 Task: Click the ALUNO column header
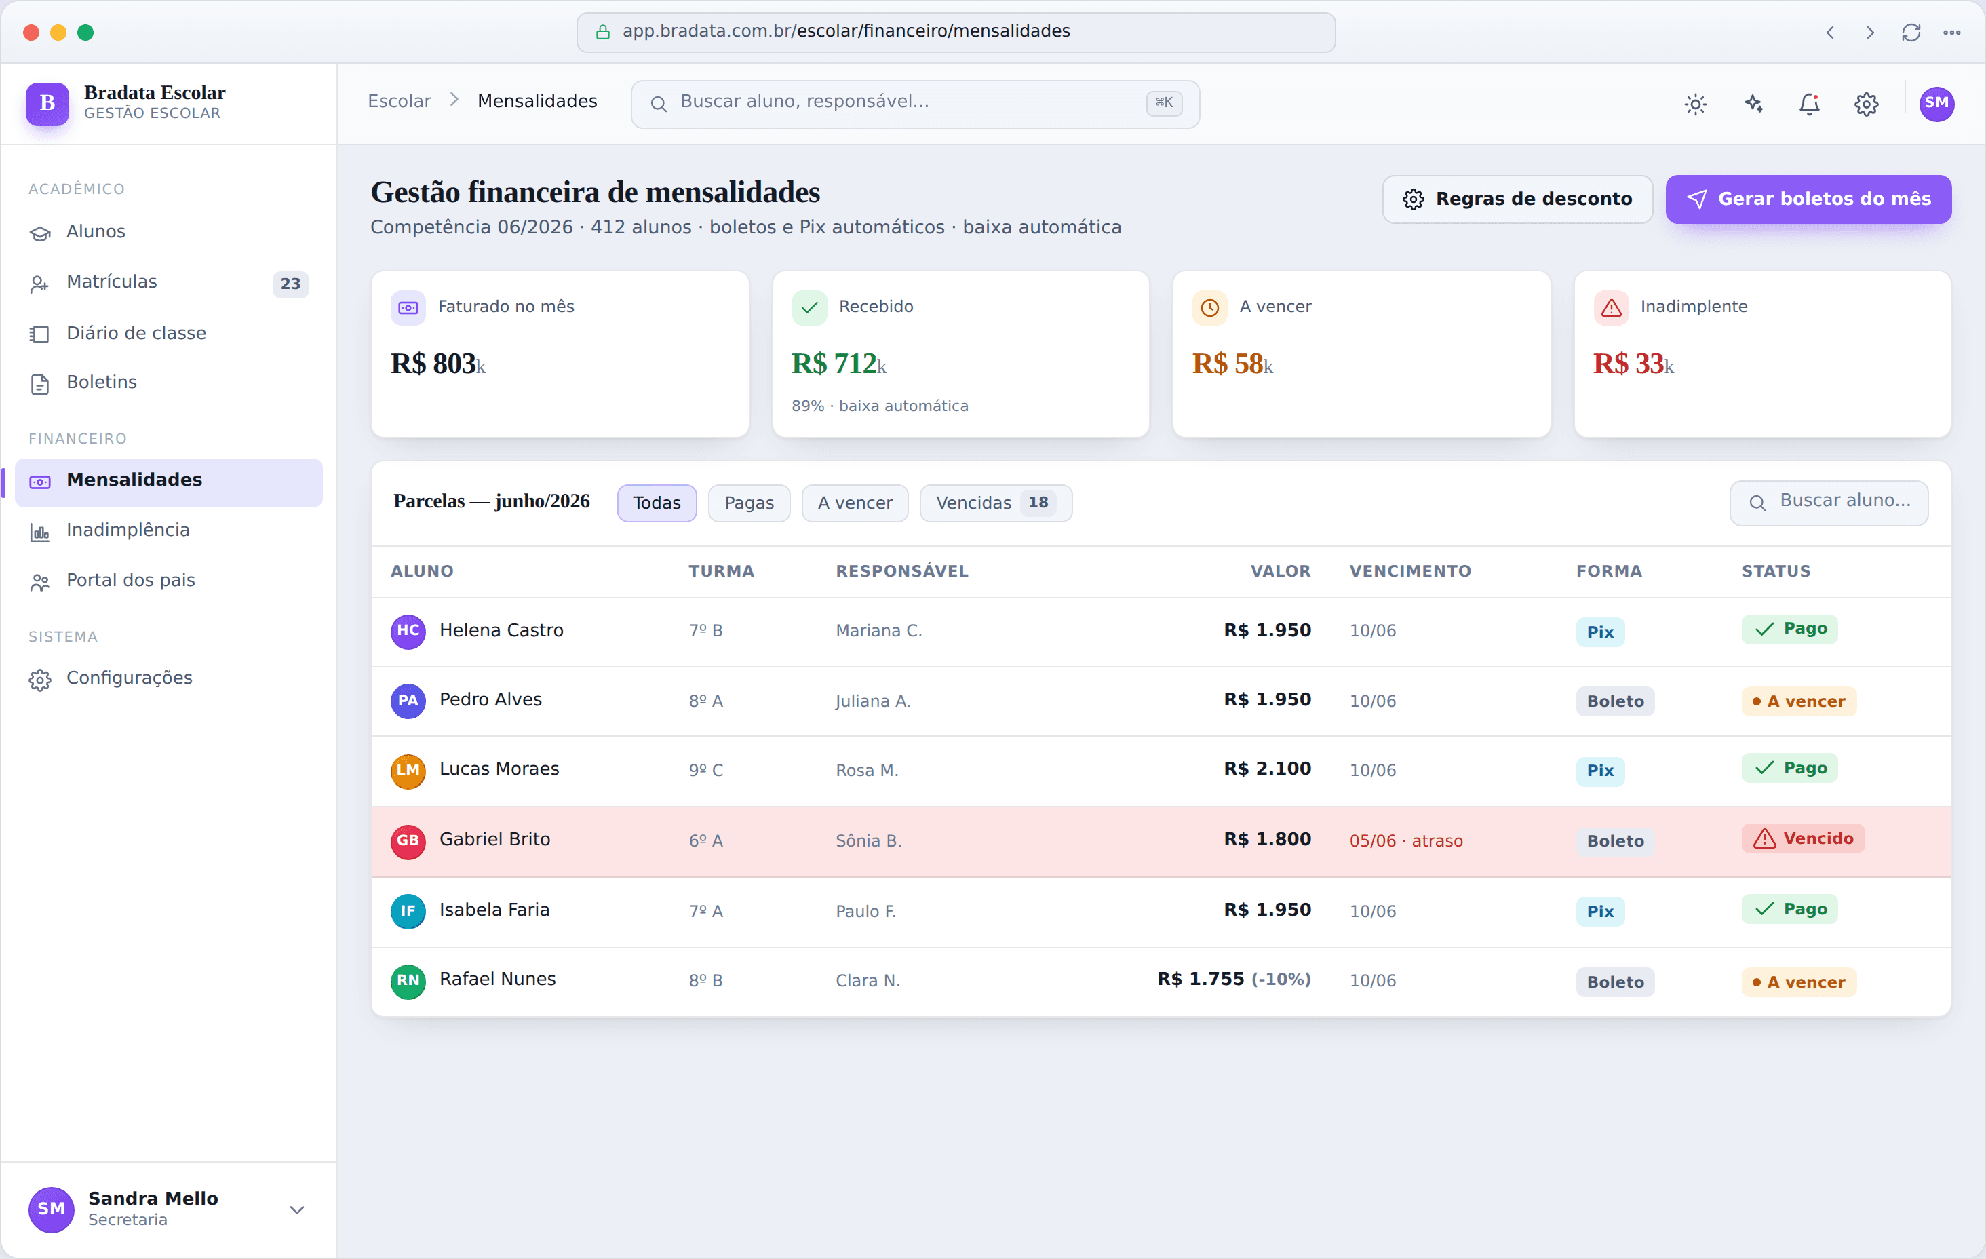pos(421,572)
